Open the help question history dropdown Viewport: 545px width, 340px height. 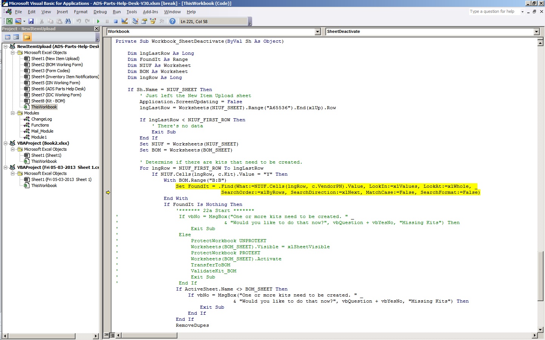point(522,12)
